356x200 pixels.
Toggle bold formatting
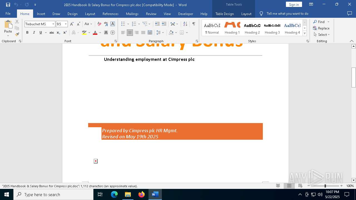tap(27, 32)
